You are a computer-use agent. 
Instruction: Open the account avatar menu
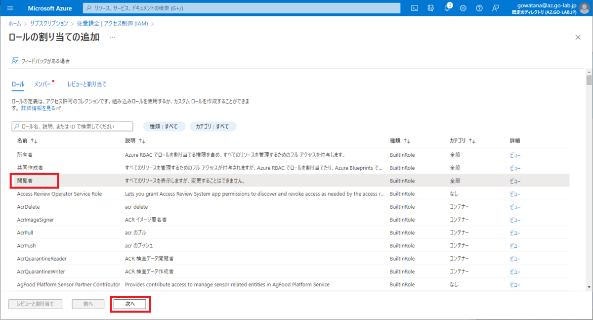tap(585, 8)
